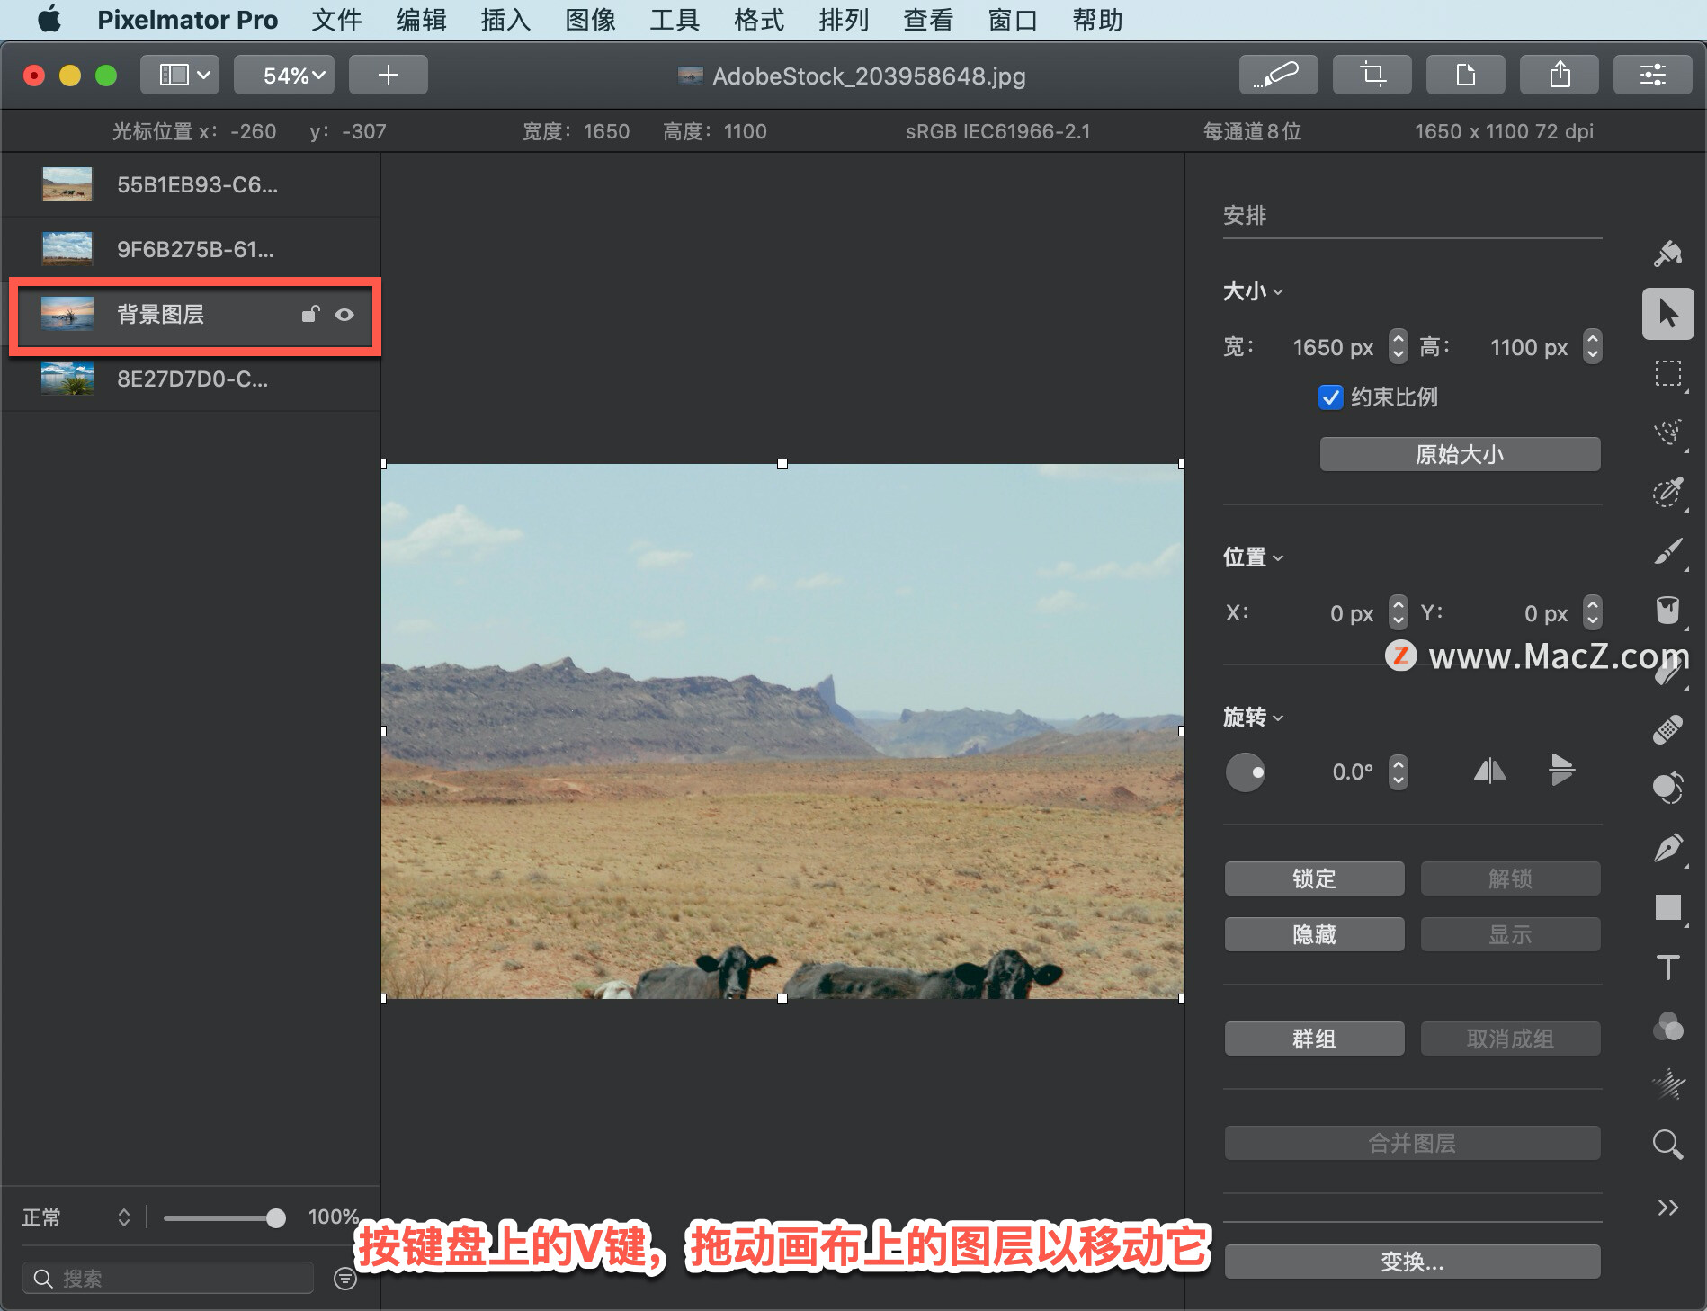The width and height of the screenshot is (1707, 1311).
Task: Flip layer horizontally
Action: pos(1489,771)
